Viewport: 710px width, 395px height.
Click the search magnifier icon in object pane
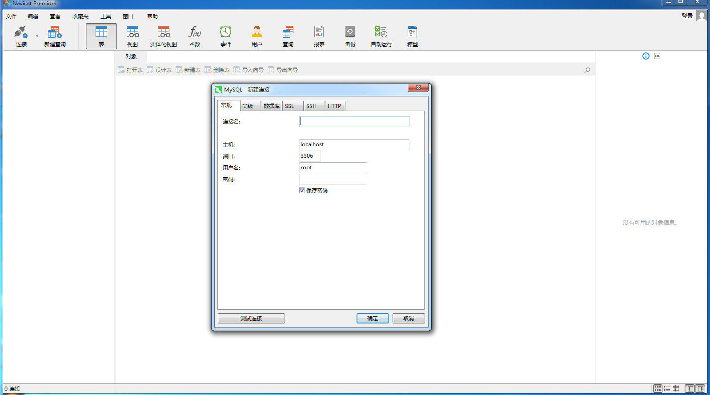tap(587, 70)
